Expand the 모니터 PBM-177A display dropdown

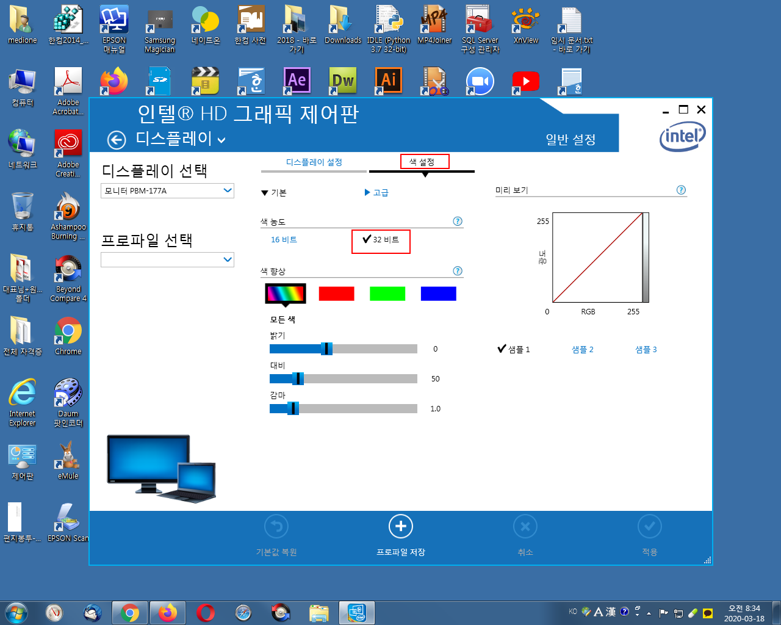[167, 190]
